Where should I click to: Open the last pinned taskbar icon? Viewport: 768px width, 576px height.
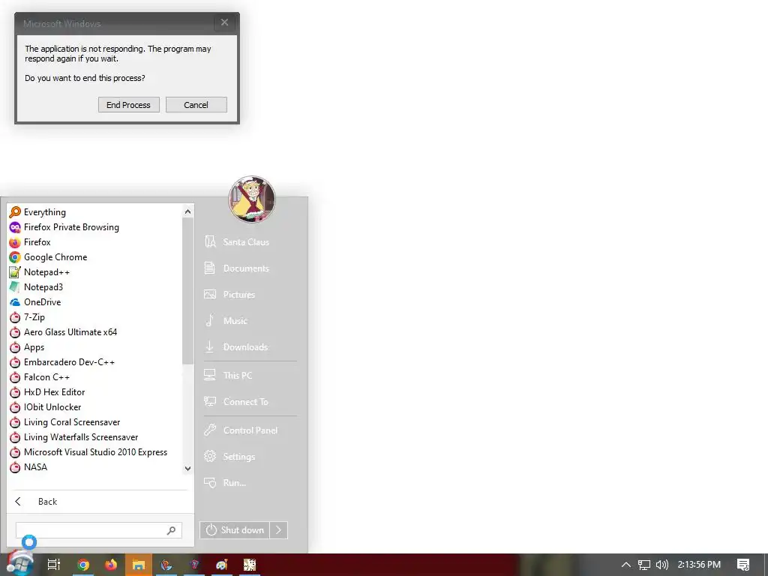pos(250,565)
